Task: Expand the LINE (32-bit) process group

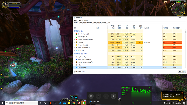Action: tap(74, 37)
